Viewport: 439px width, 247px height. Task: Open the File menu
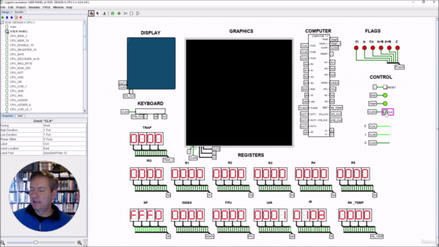[3, 8]
